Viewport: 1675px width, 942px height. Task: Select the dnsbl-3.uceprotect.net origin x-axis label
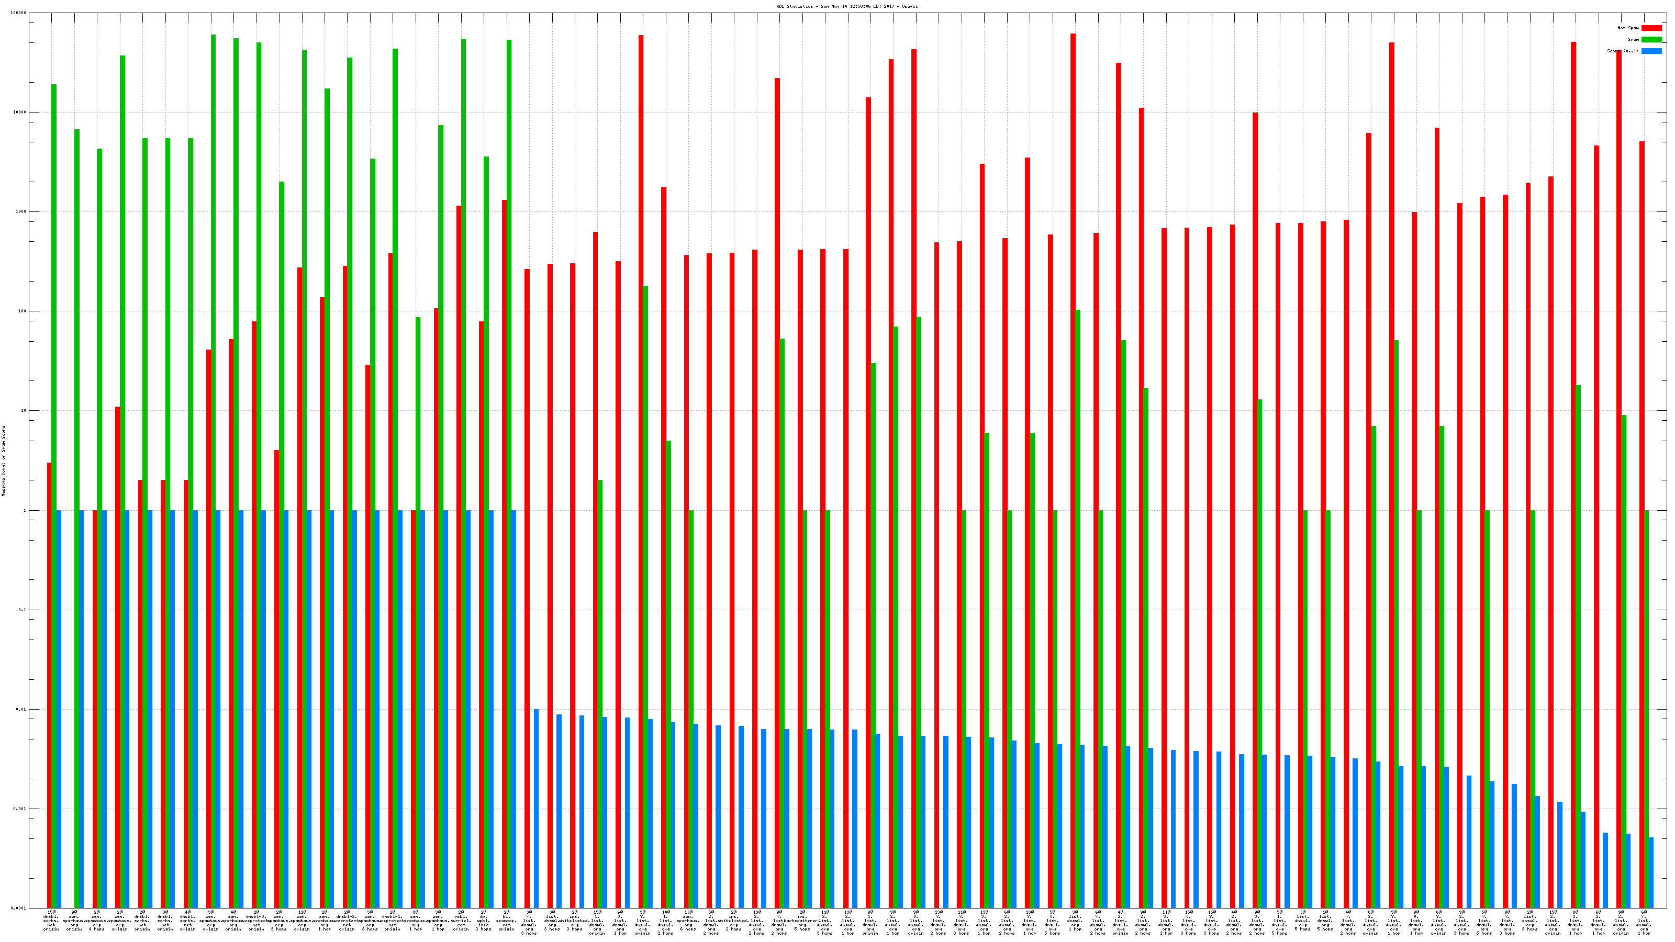coord(256,921)
